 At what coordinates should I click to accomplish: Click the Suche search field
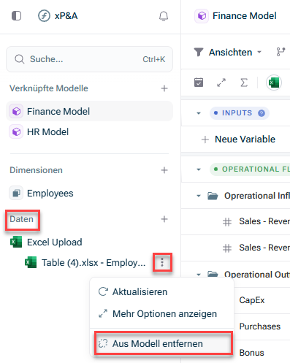[x=89, y=59]
